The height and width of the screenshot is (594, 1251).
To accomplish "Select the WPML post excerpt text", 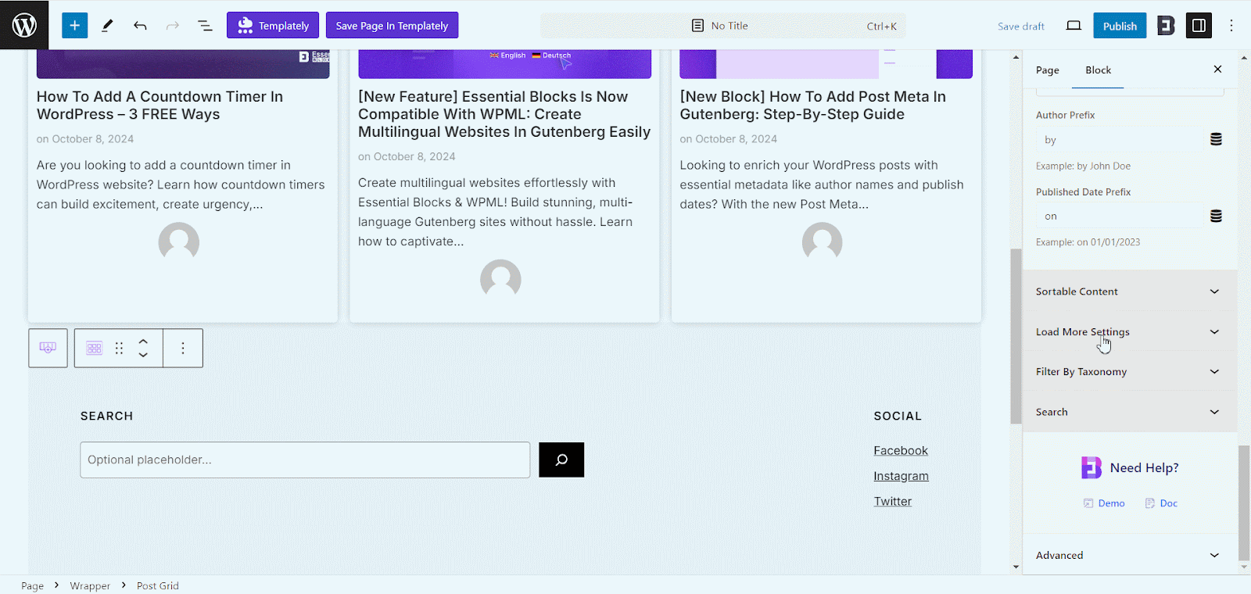I will (496, 212).
